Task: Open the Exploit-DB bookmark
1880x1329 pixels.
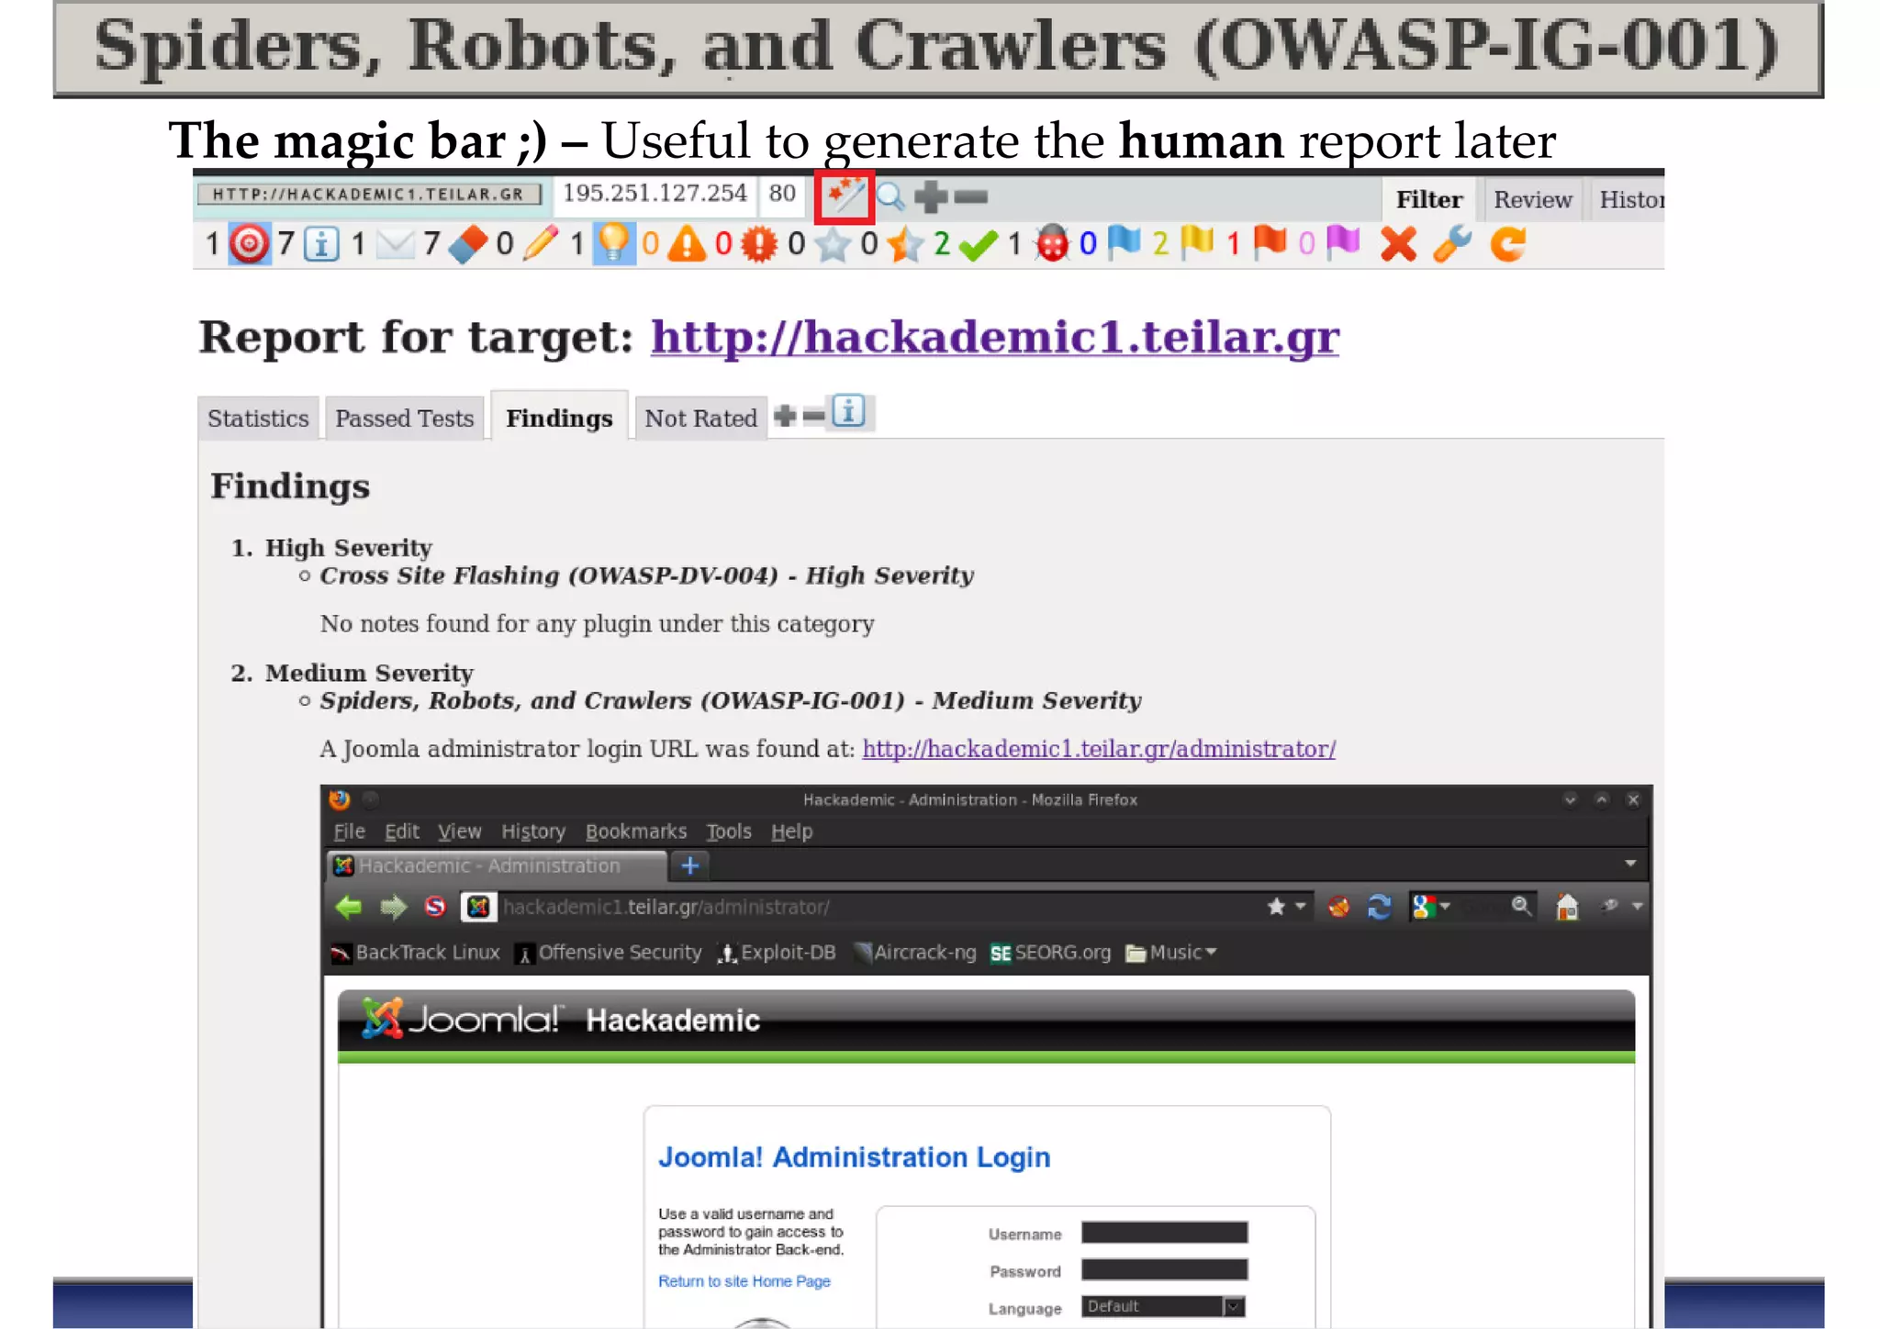Action: (x=777, y=953)
